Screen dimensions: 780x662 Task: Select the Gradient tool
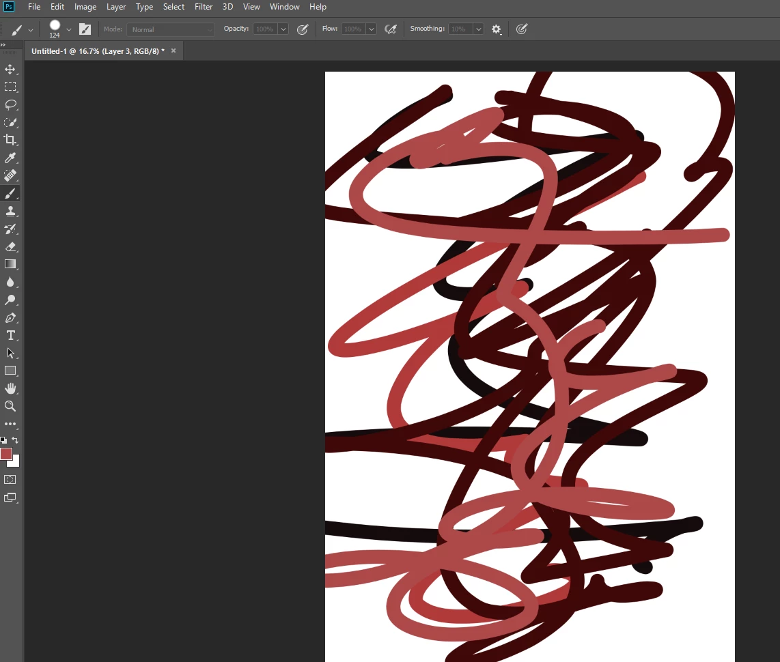tap(10, 264)
